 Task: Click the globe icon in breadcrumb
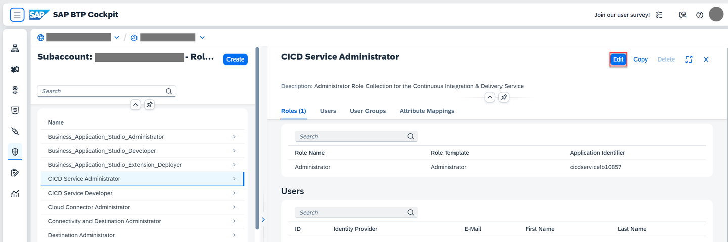(x=41, y=37)
